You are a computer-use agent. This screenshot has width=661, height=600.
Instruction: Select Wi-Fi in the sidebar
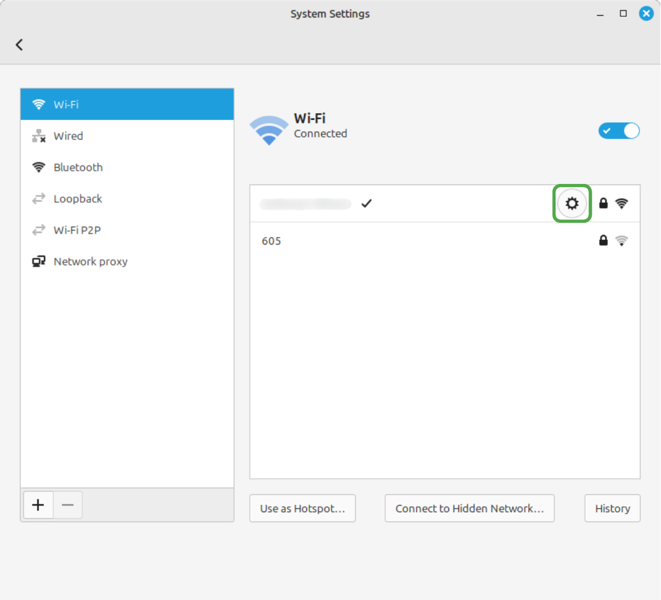point(127,104)
